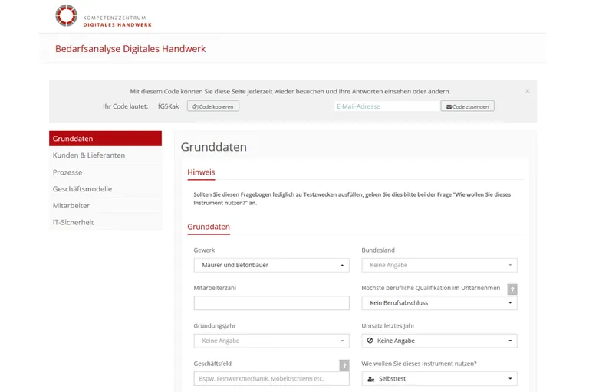The width and height of the screenshot is (589, 392).
Task: Expand the Gewerk dropdown
Action: pyautogui.click(x=271, y=266)
